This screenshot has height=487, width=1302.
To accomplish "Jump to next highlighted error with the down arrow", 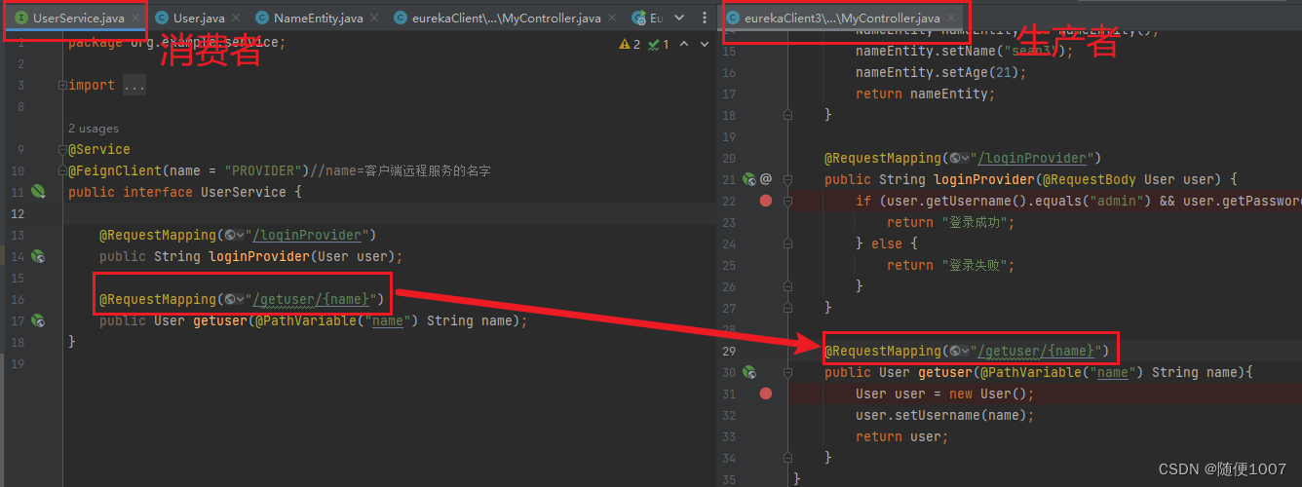I will [704, 44].
